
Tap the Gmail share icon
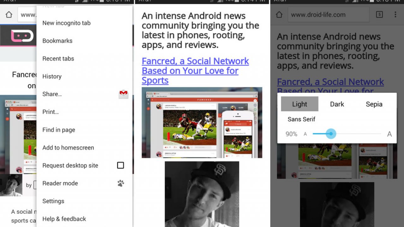coord(123,94)
